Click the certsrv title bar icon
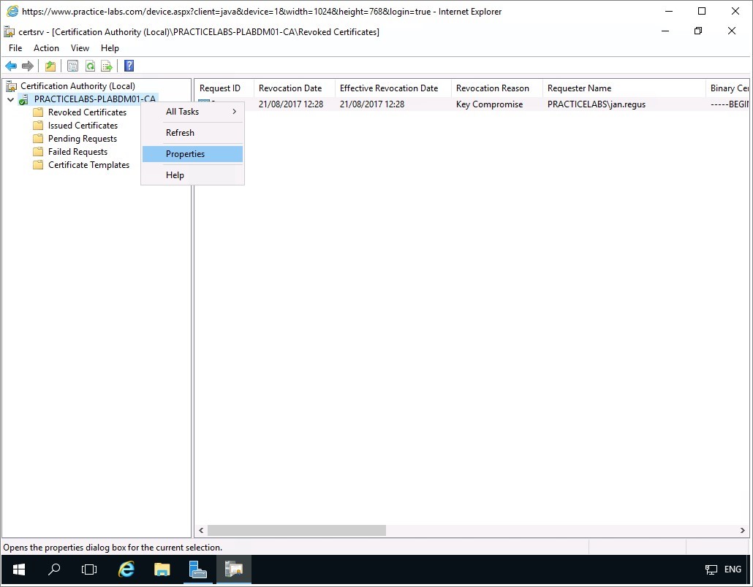This screenshot has height=587, width=753. 9,31
